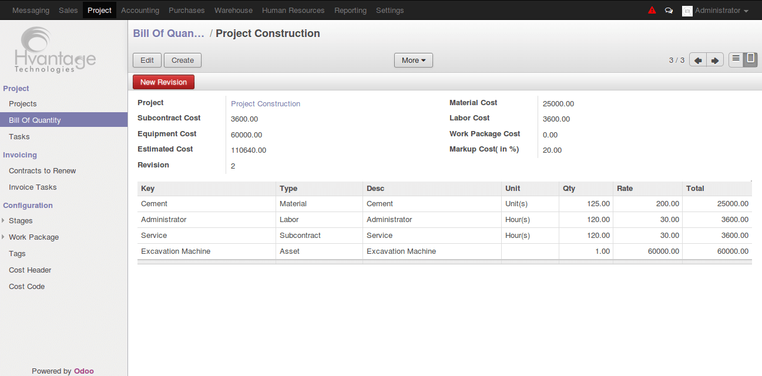The height and width of the screenshot is (376, 762).
Task: Click the 60000.00 rate cell for Excavation Machine
Action: (x=647, y=251)
